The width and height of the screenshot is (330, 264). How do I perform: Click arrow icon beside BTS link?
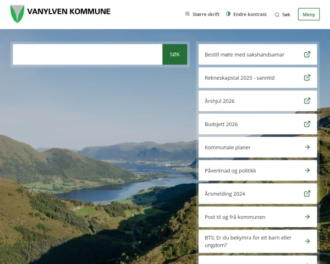[x=307, y=241]
